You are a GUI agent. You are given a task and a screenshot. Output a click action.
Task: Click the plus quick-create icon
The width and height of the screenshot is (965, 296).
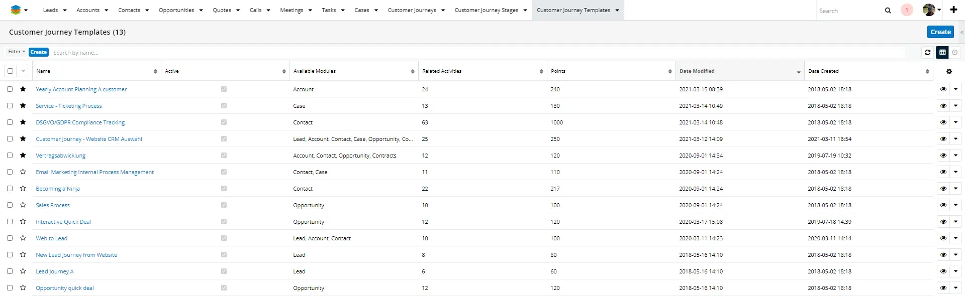pos(953,10)
